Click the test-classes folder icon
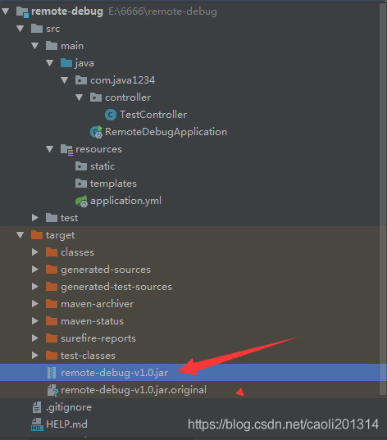This screenshot has width=387, height=440. [52, 356]
